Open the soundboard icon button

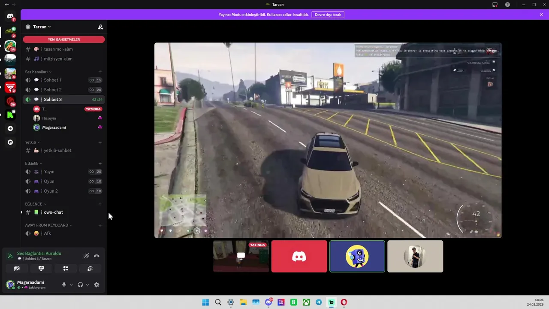pyautogui.click(x=90, y=268)
